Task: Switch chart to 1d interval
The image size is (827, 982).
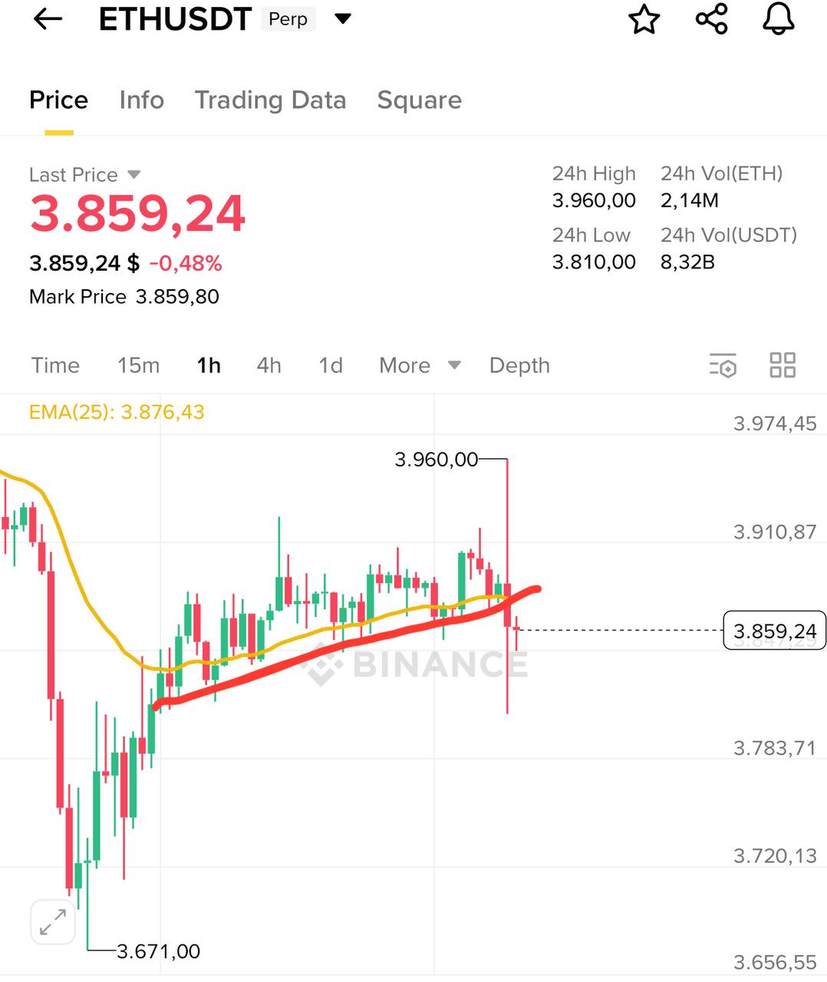Action: 331,365
